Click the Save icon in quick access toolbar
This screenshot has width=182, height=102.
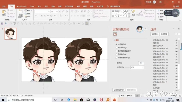tap(2, 24)
